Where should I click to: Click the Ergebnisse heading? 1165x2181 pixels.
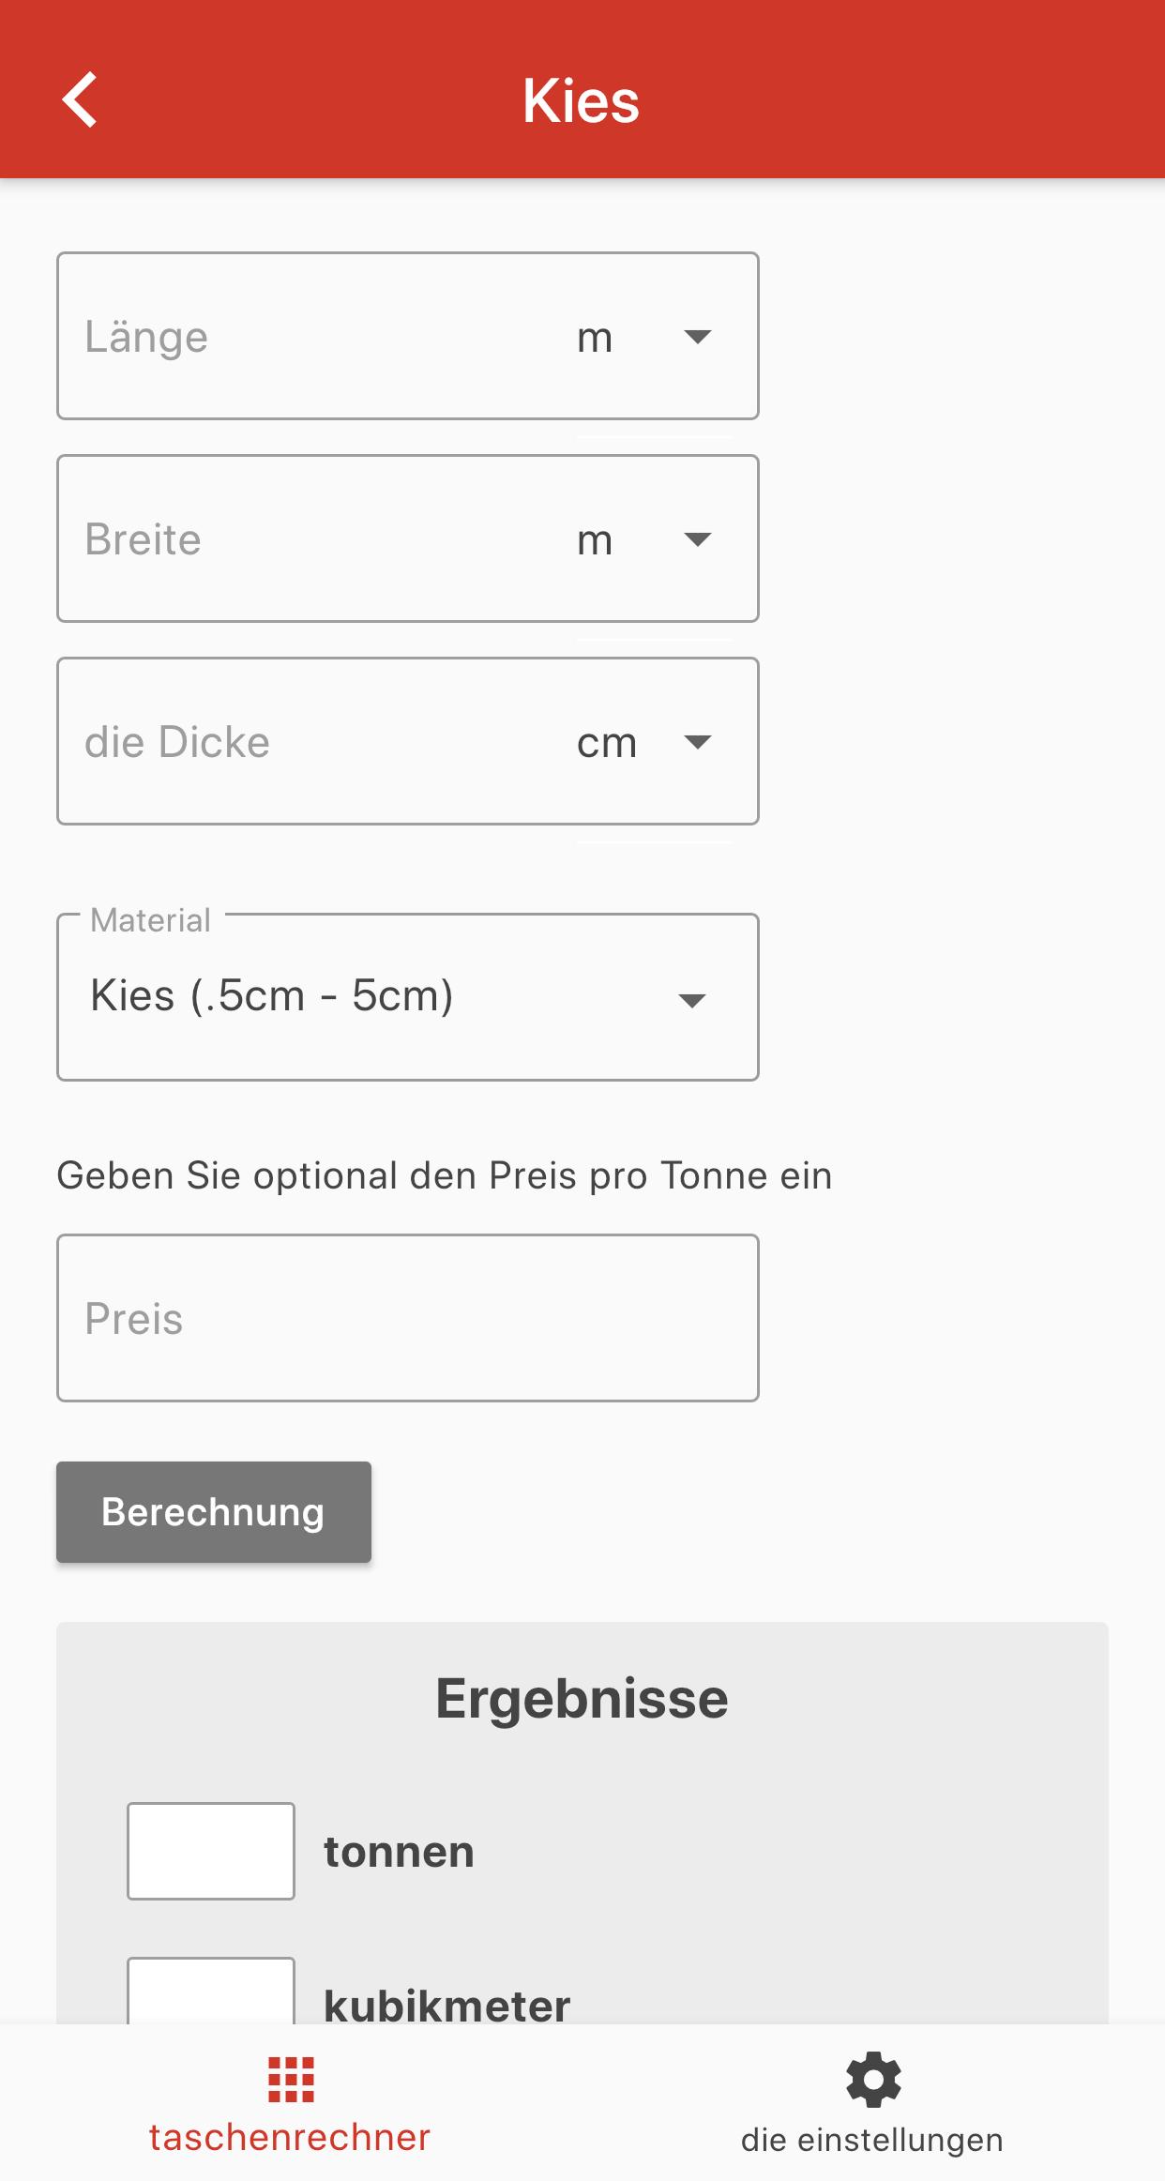[582, 1699]
